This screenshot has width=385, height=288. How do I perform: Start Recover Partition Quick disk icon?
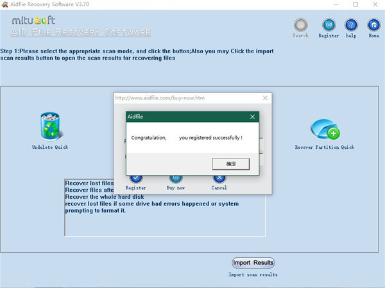point(325,129)
